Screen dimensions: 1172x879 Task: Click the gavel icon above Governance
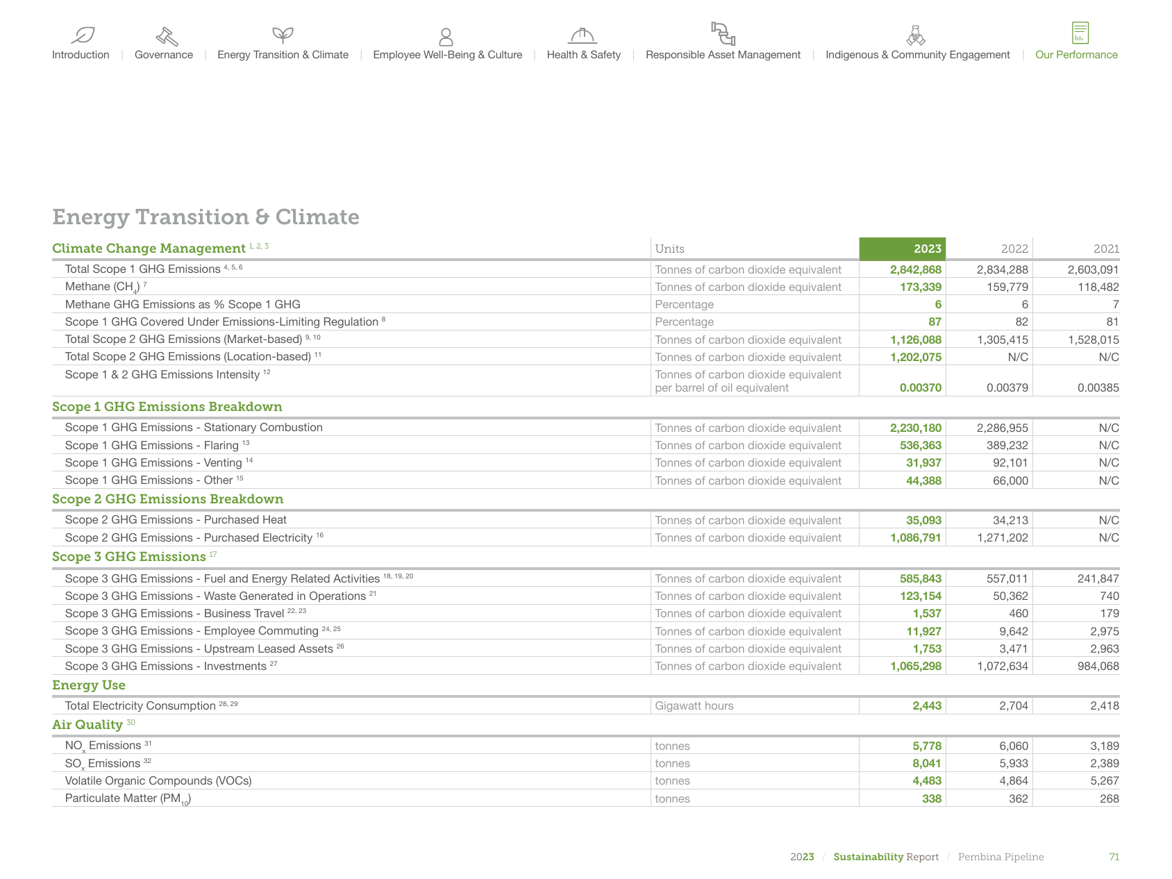click(167, 35)
